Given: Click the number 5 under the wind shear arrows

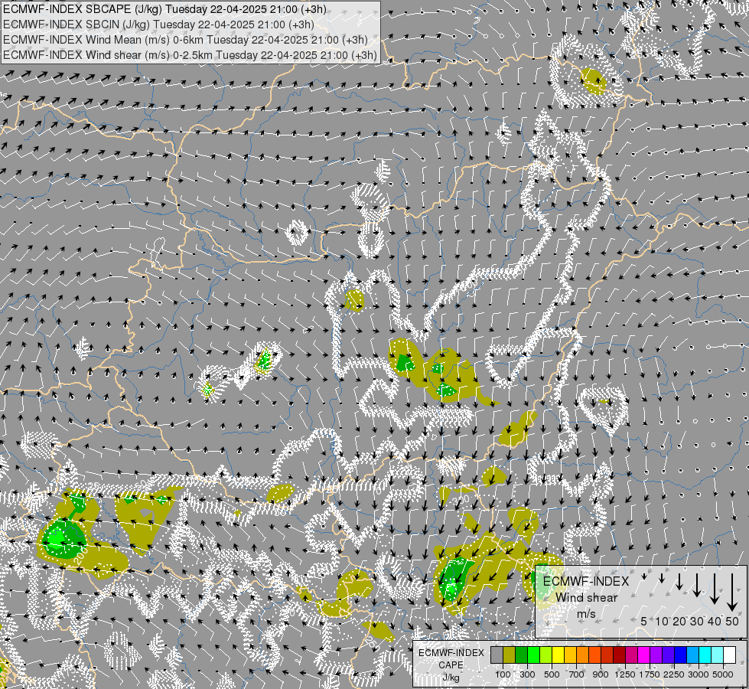Looking at the screenshot, I should click(644, 621).
